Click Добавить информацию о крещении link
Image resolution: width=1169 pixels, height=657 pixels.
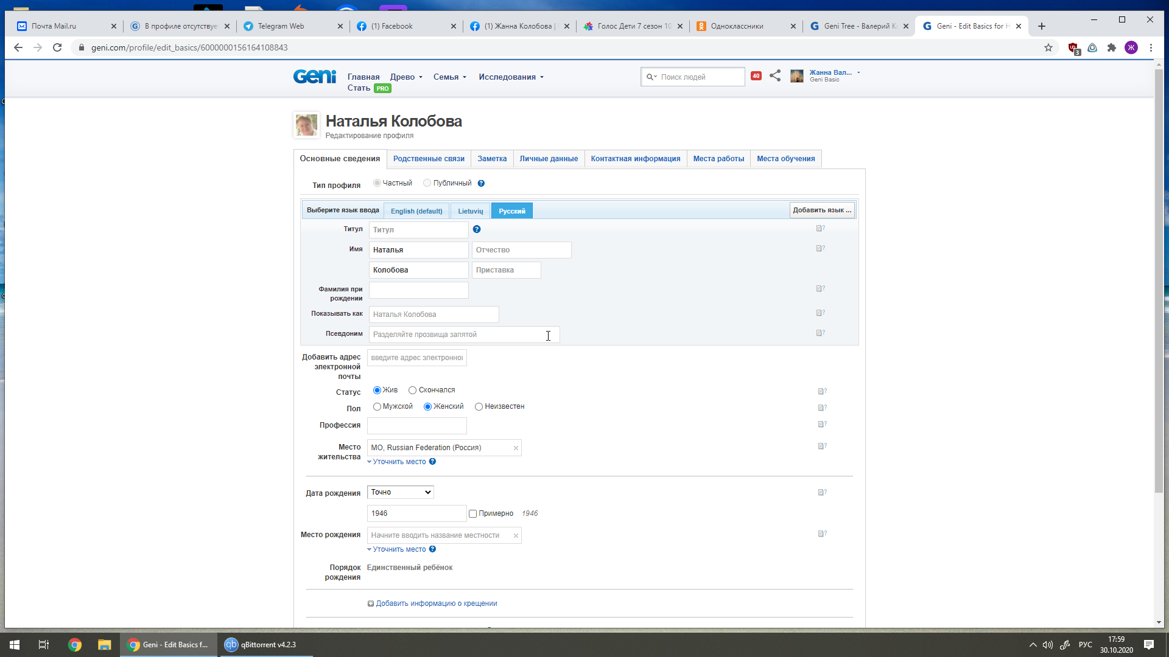pos(436,603)
